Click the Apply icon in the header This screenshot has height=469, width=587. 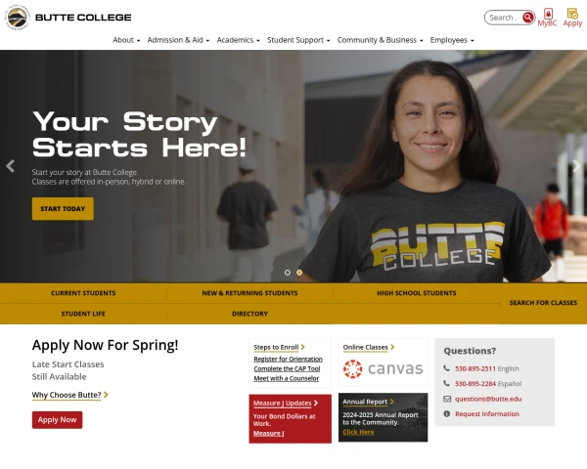point(572,14)
